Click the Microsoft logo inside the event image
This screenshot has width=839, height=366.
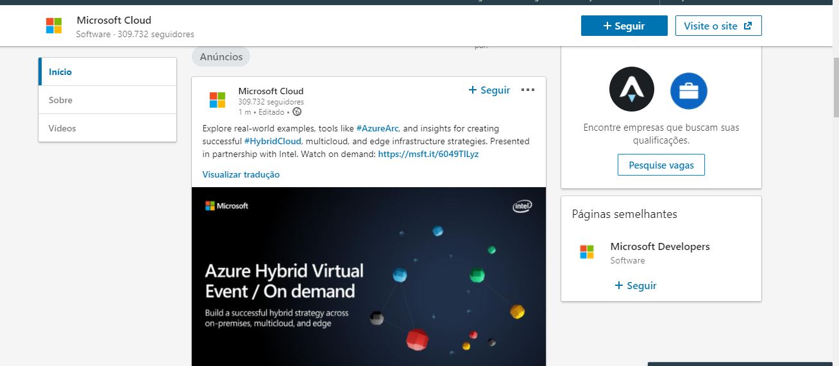[x=226, y=206]
